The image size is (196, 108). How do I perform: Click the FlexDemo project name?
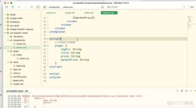click(x=15, y=22)
